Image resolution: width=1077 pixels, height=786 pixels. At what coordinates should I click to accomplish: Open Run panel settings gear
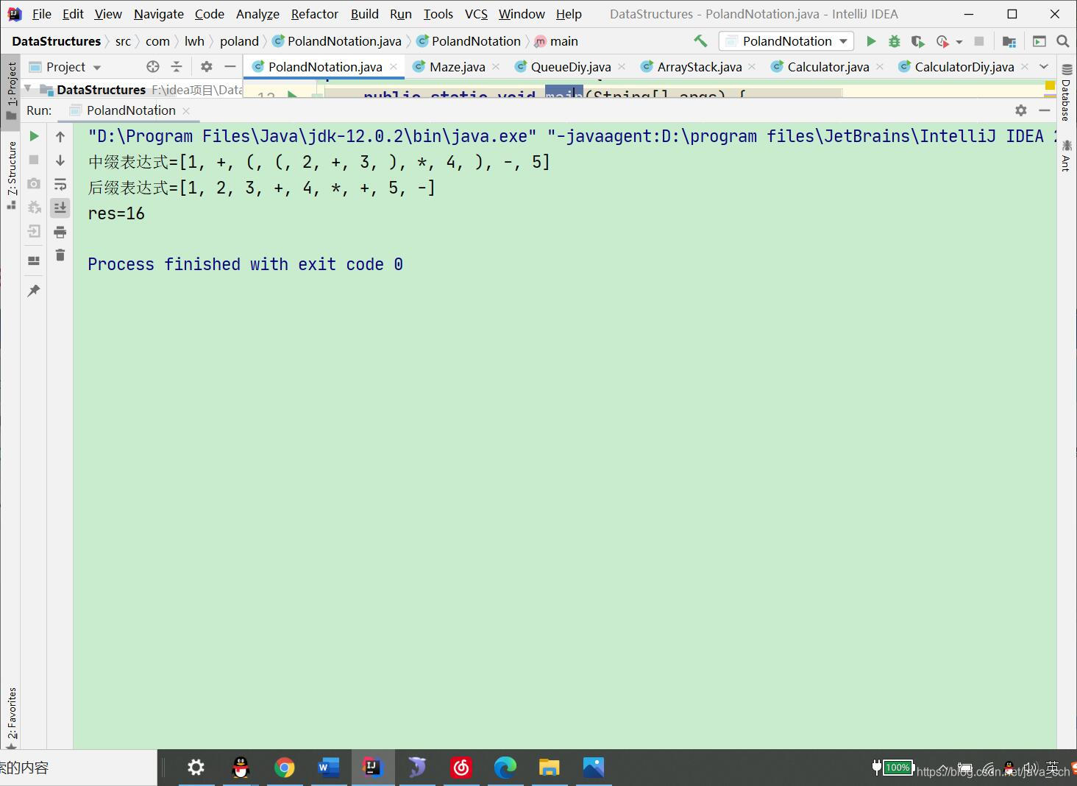click(x=1020, y=110)
